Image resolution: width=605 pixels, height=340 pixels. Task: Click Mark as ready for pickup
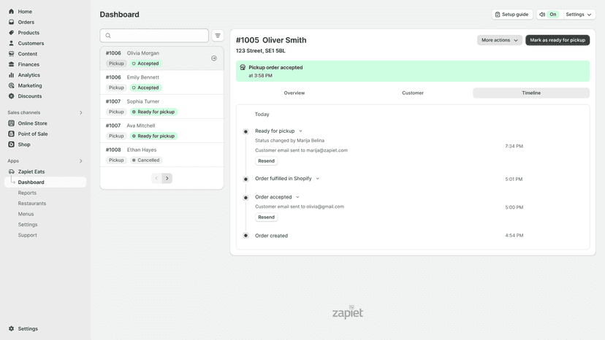pyautogui.click(x=558, y=40)
